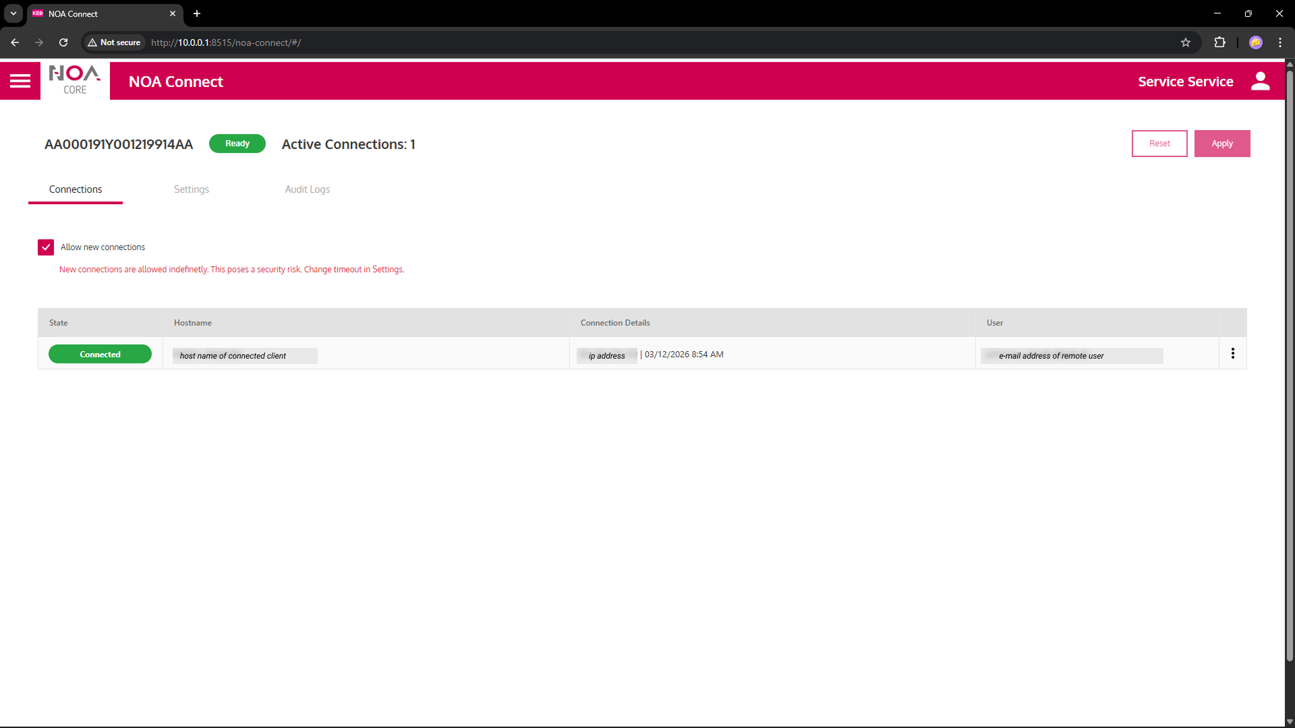Screen dimensions: 1295x728
Task: Click the NOA CORE logo
Action: tap(75, 81)
